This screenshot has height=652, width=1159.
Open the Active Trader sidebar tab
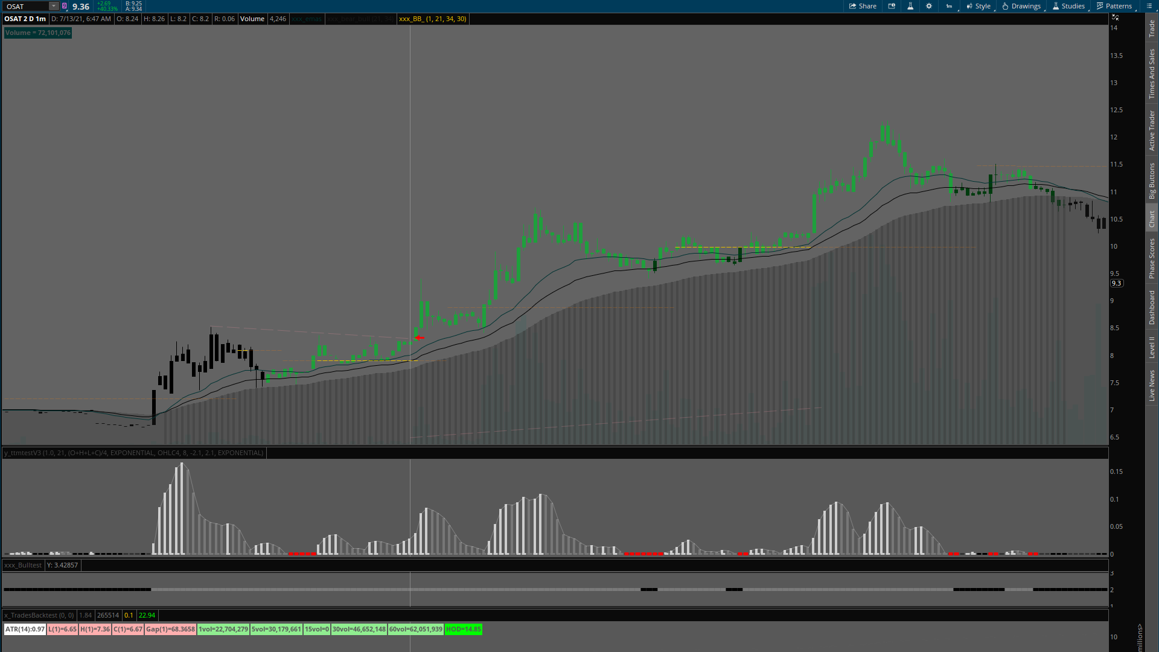[x=1152, y=130]
